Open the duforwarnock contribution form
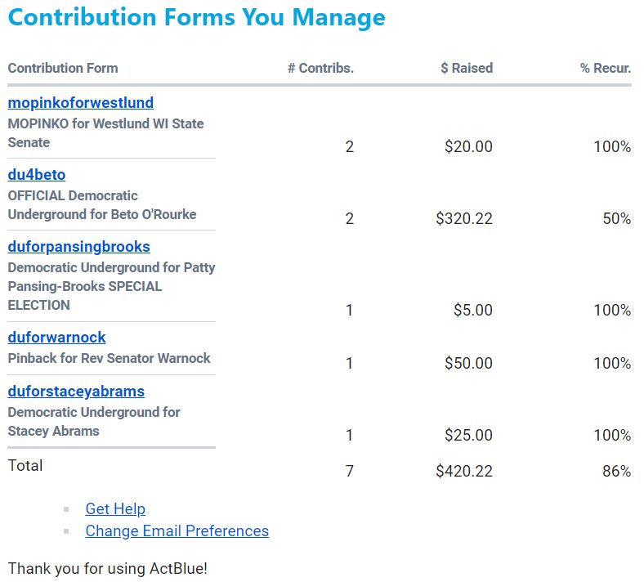 [56, 338]
